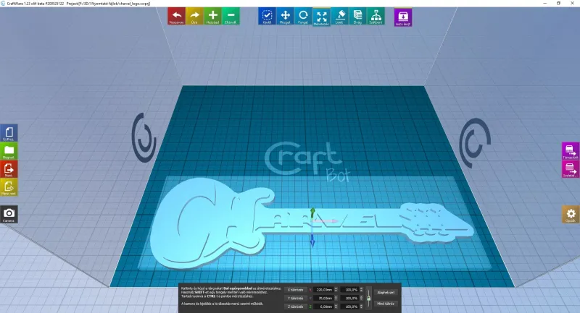Click the stepper beside Y size 70,02mm

click(336, 299)
